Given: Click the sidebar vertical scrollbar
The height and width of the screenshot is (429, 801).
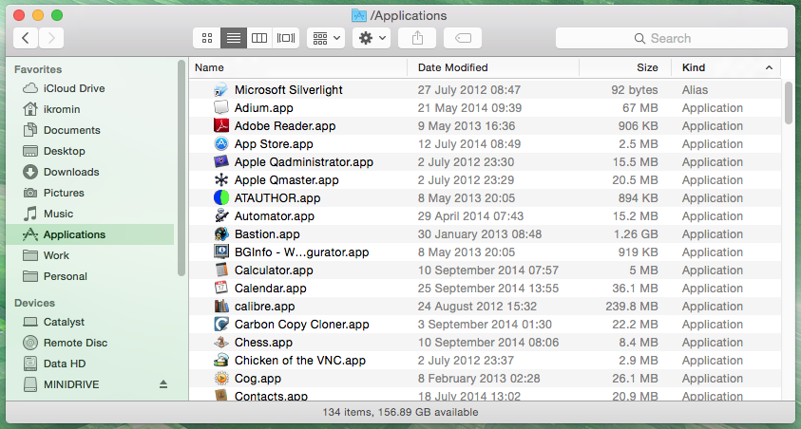Looking at the screenshot, I should (181, 168).
